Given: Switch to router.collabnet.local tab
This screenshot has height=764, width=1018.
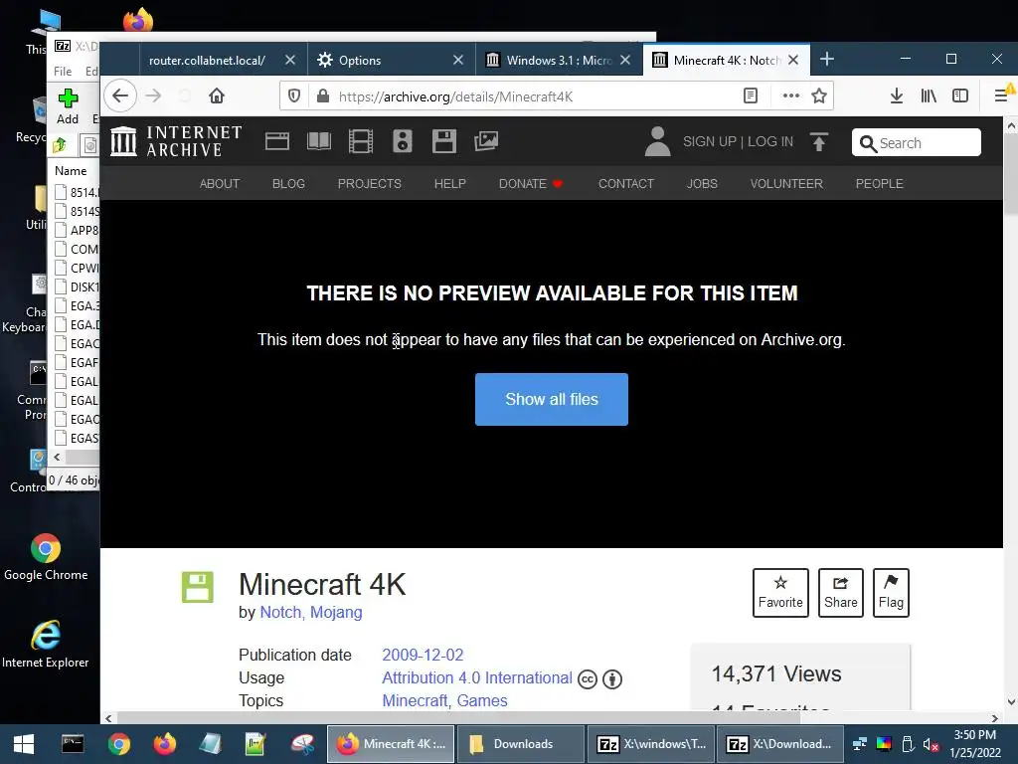Looking at the screenshot, I should point(207,61).
